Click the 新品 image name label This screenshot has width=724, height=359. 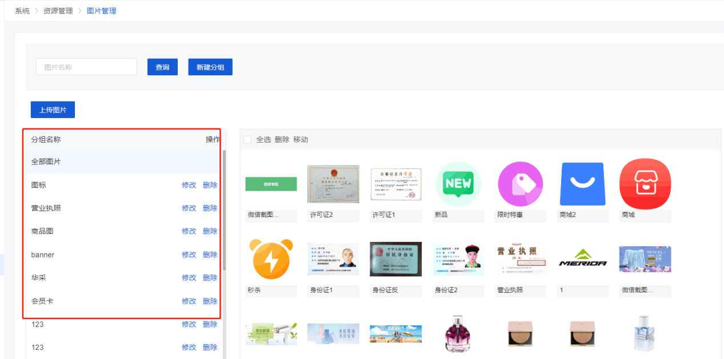tap(442, 215)
